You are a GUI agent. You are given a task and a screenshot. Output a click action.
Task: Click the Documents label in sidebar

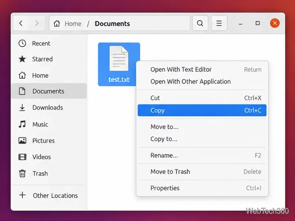[48, 91]
